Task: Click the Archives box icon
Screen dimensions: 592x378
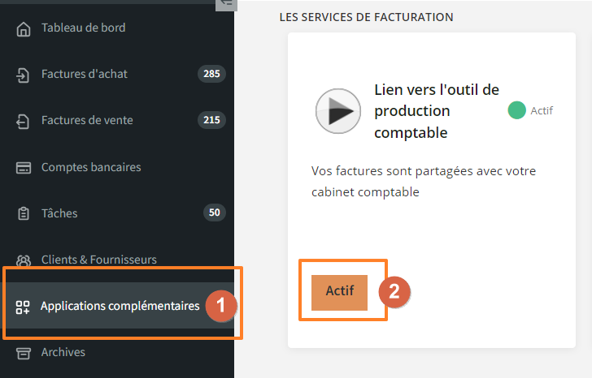Action: [x=24, y=353]
